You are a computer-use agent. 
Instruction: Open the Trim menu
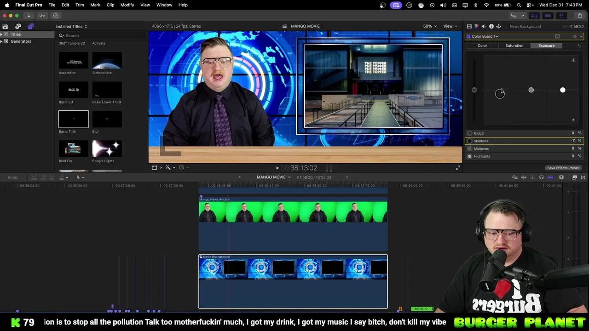(80, 5)
